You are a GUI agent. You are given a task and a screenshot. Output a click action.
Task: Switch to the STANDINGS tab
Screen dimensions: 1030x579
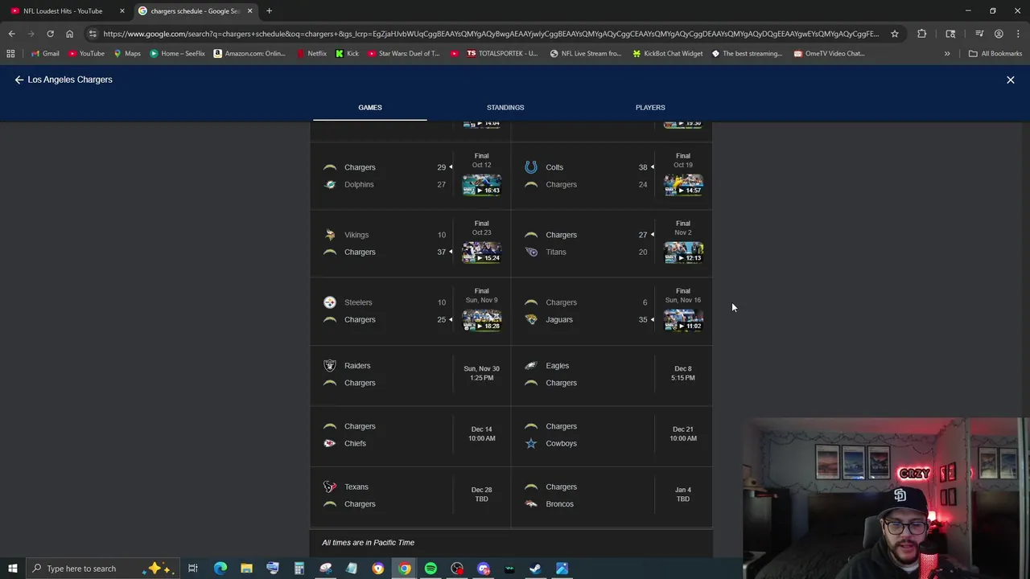click(x=505, y=107)
